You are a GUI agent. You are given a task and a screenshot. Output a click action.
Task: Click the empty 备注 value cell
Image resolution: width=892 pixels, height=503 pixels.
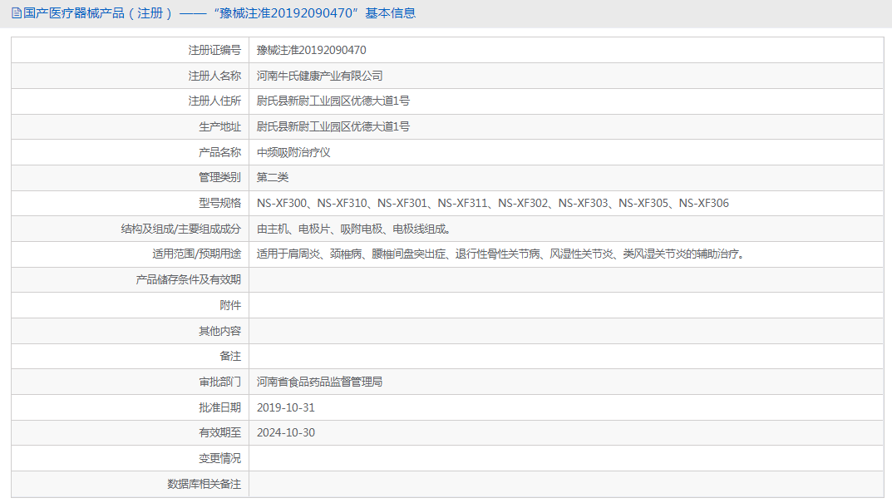565,356
